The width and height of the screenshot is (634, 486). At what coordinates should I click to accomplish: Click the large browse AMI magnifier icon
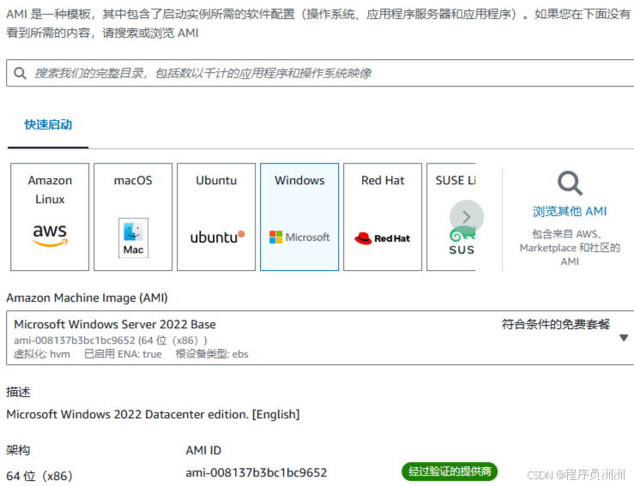(570, 183)
